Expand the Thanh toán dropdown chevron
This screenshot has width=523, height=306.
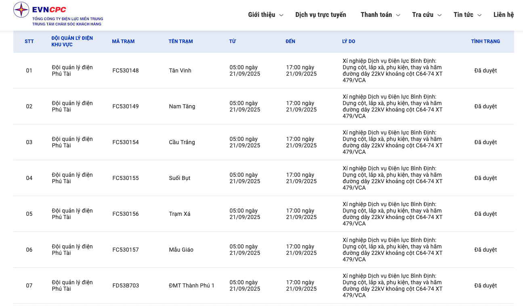pos(398,15)
